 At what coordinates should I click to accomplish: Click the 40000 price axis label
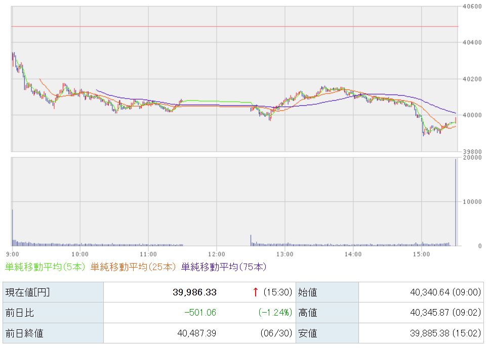(472, 115)
